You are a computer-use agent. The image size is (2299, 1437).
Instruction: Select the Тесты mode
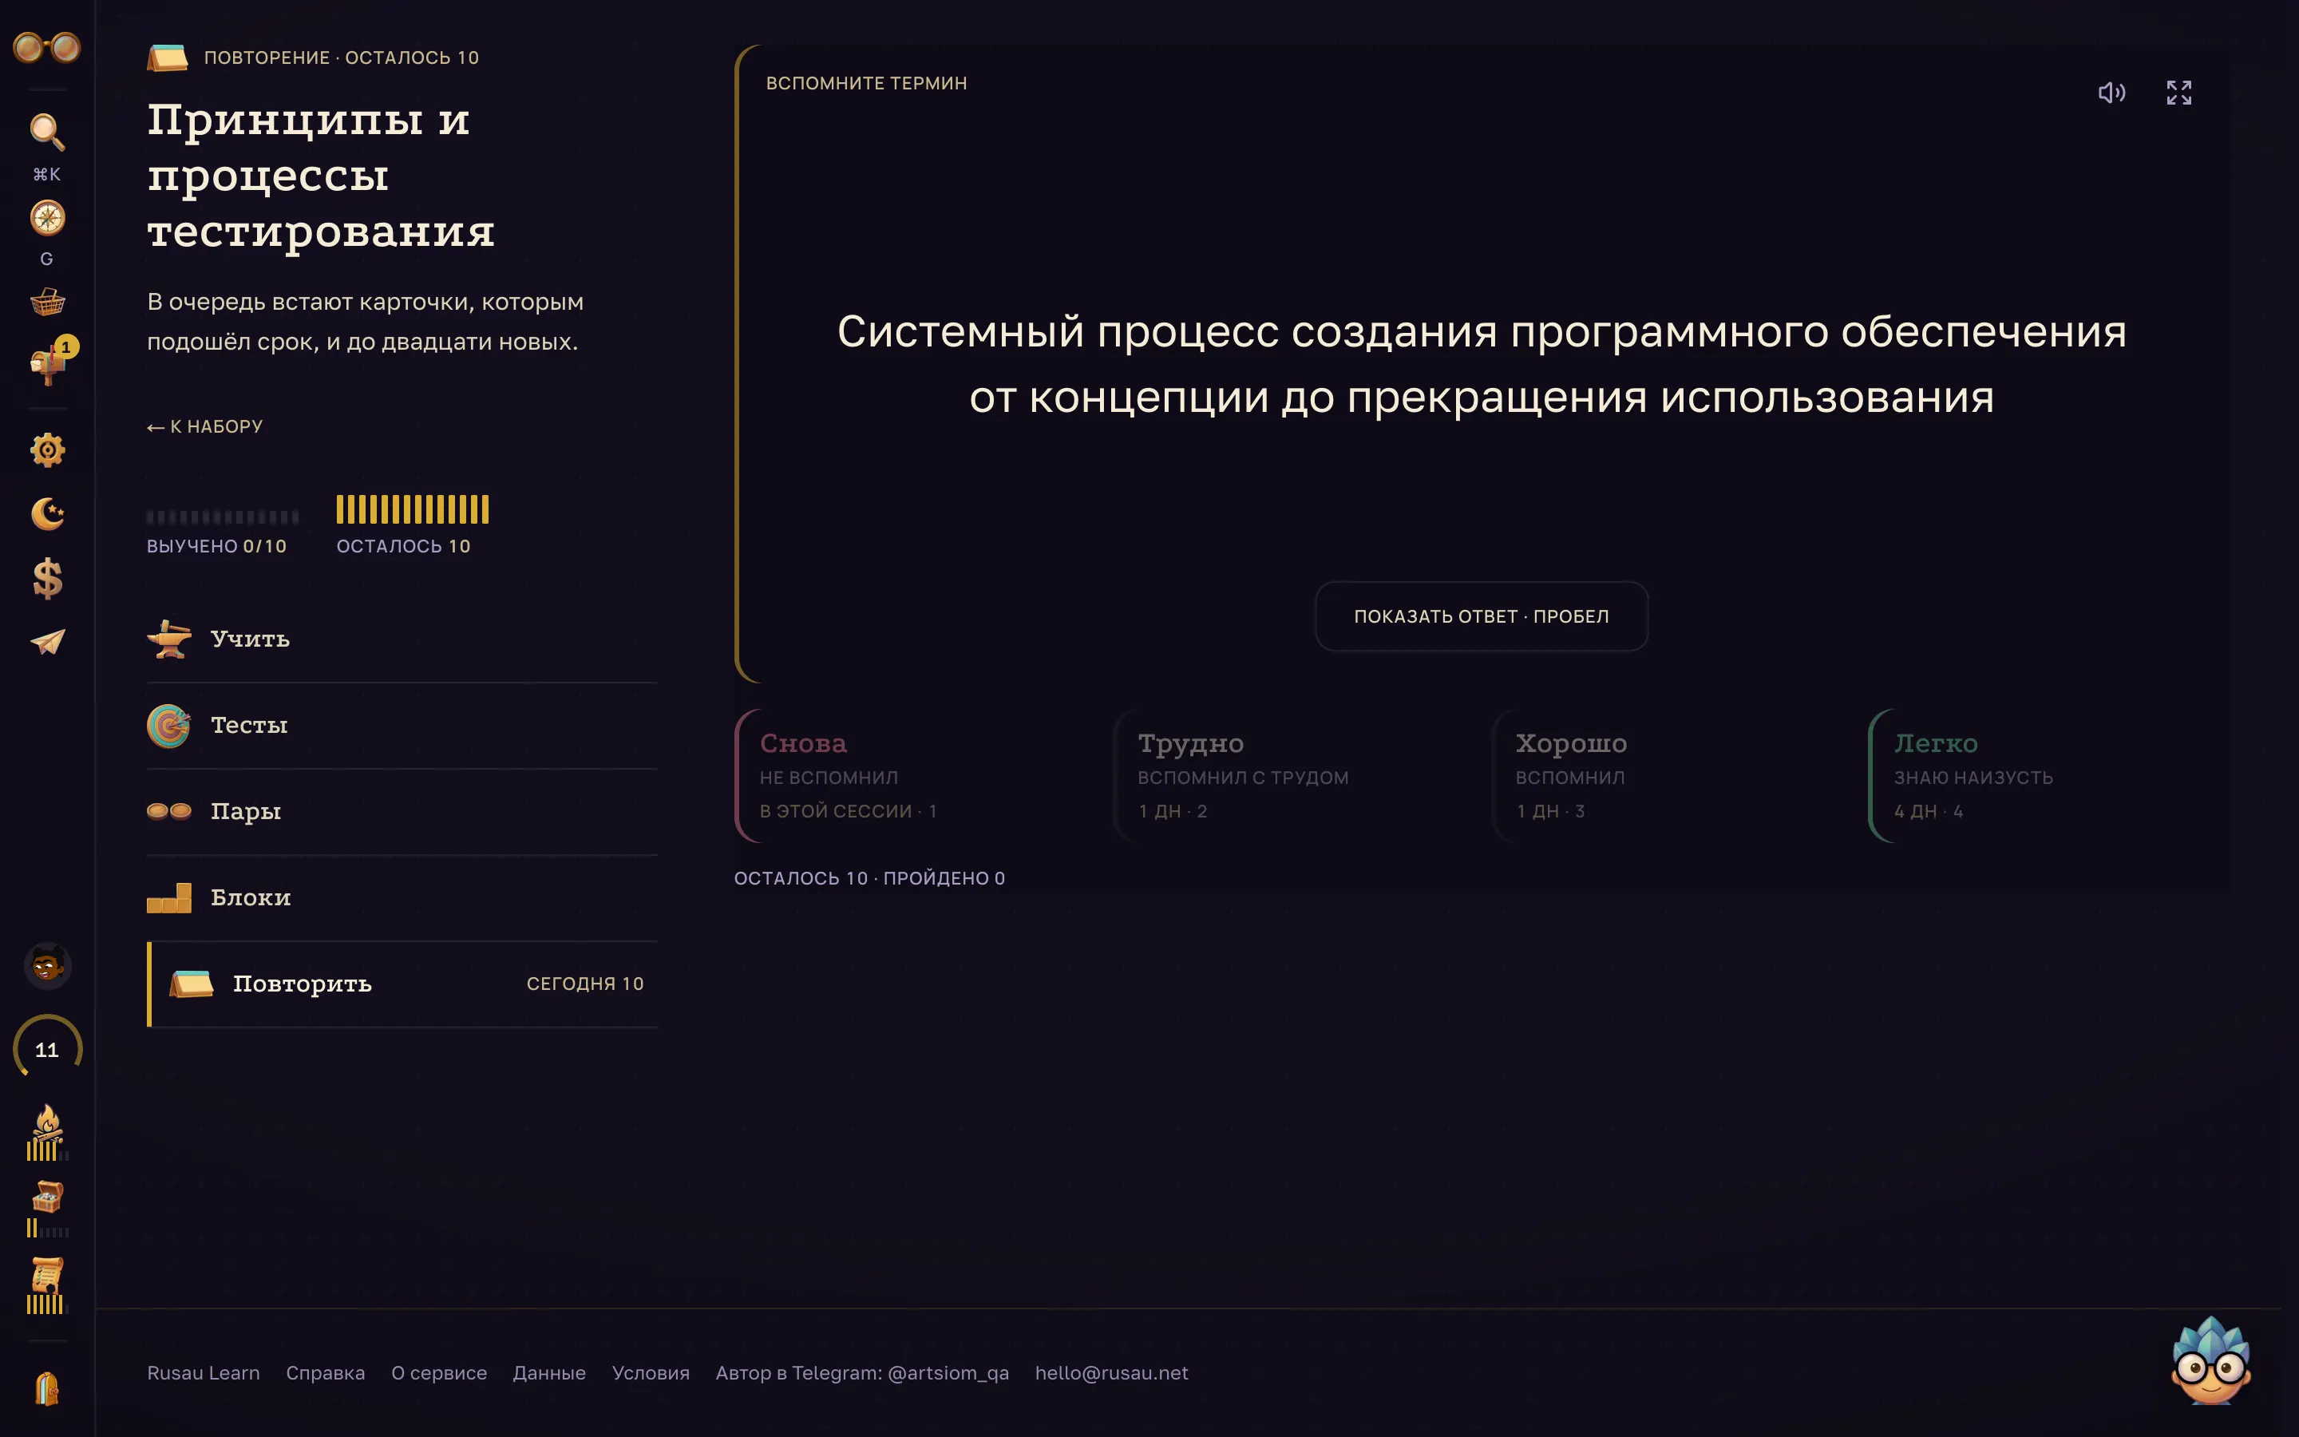402,725
